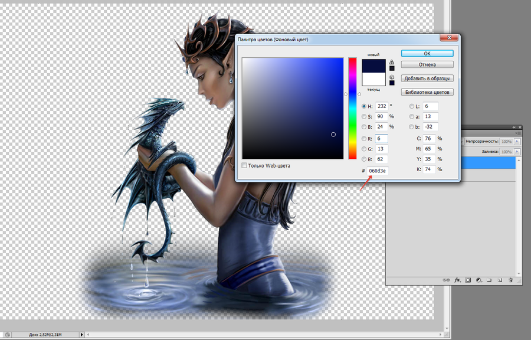Close the Layers panel with X
Viewport: 531px width, 340px height.
[520, 127]
